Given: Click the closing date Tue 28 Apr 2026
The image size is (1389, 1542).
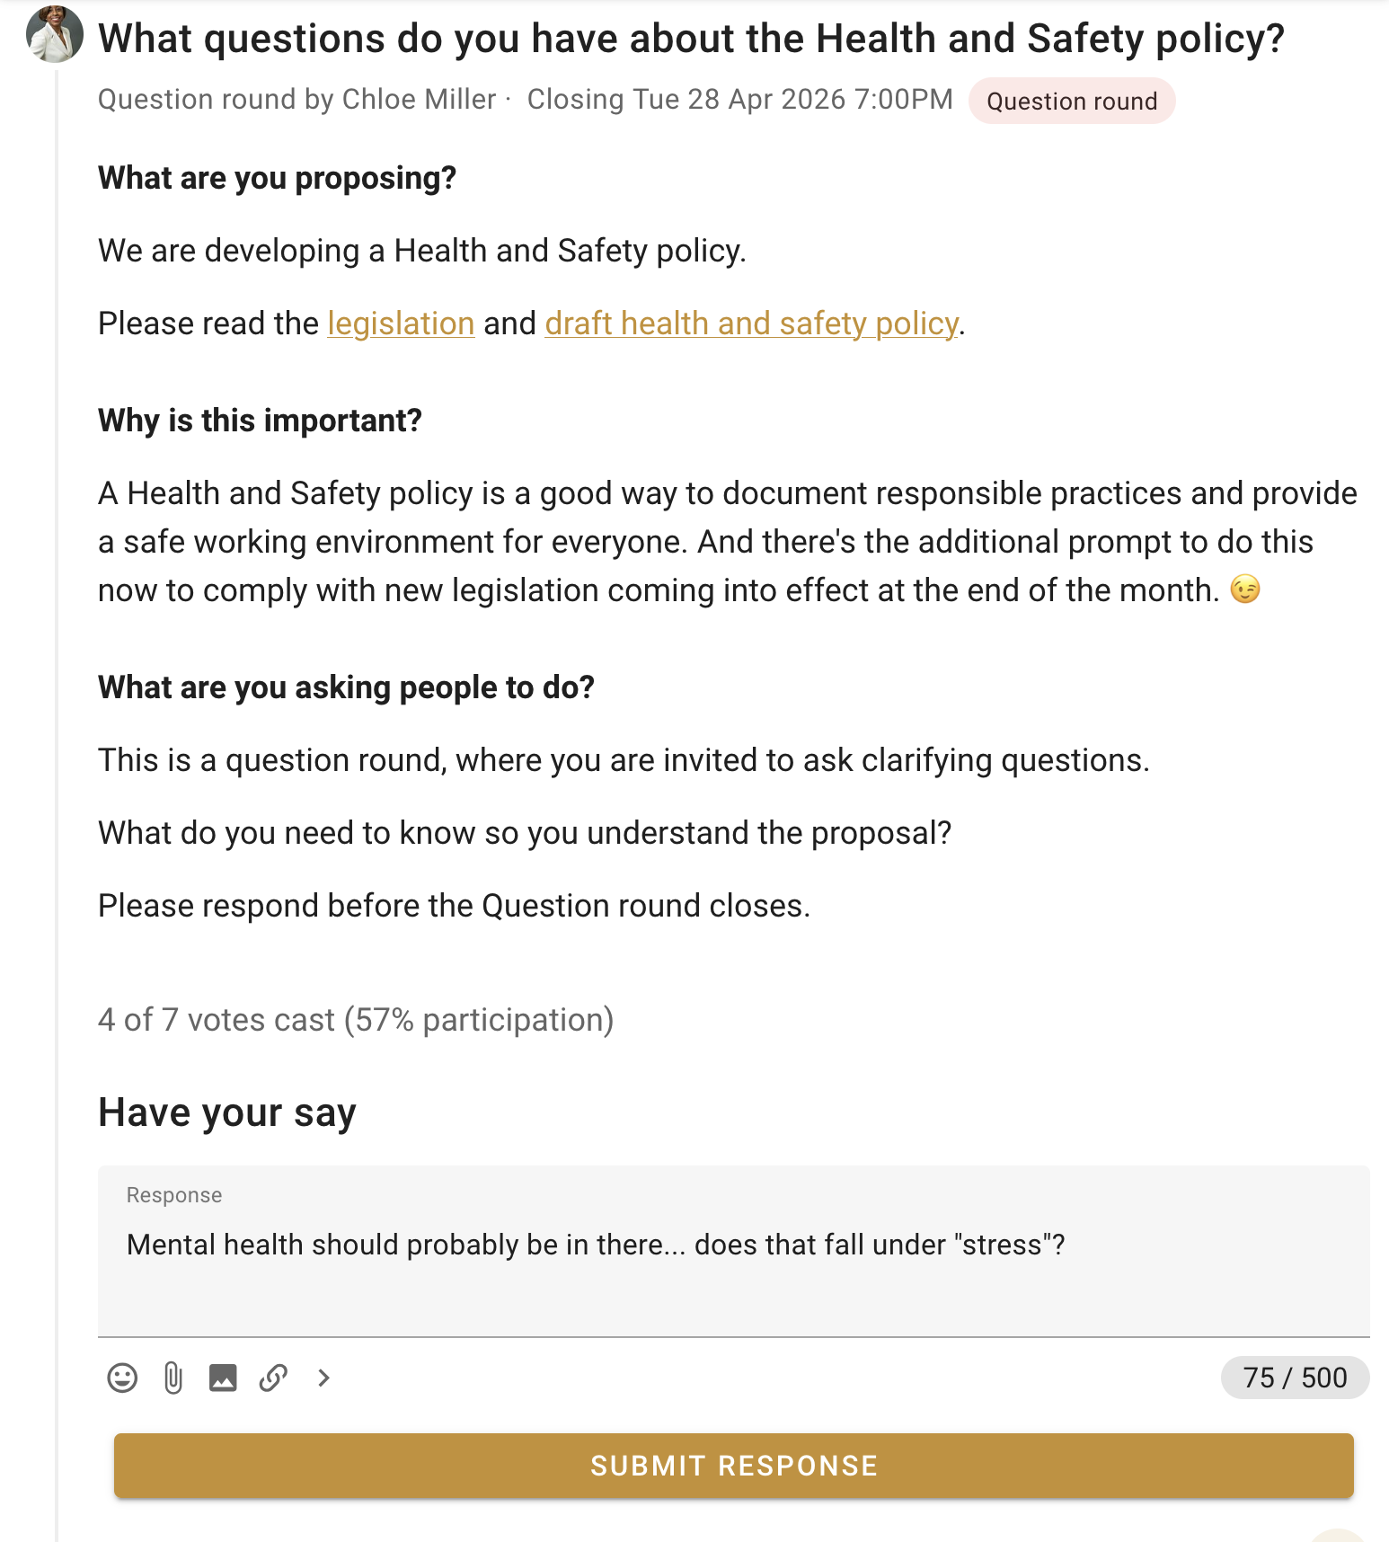Looking at the screenshot, I should pos(740,99).
